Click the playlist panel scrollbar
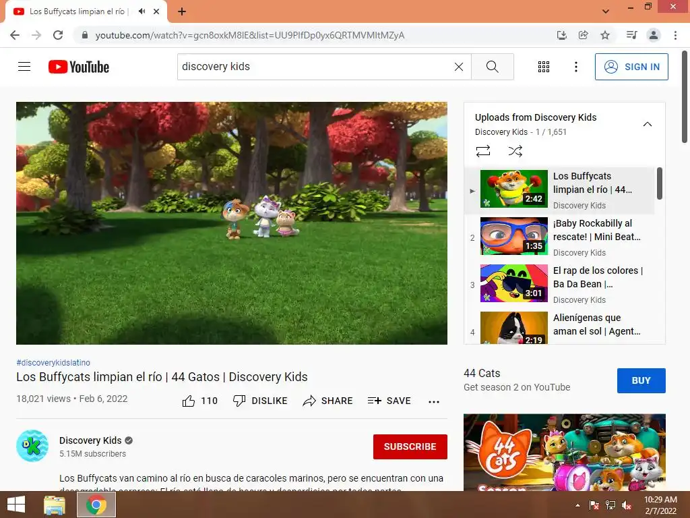 pos(659,183)
